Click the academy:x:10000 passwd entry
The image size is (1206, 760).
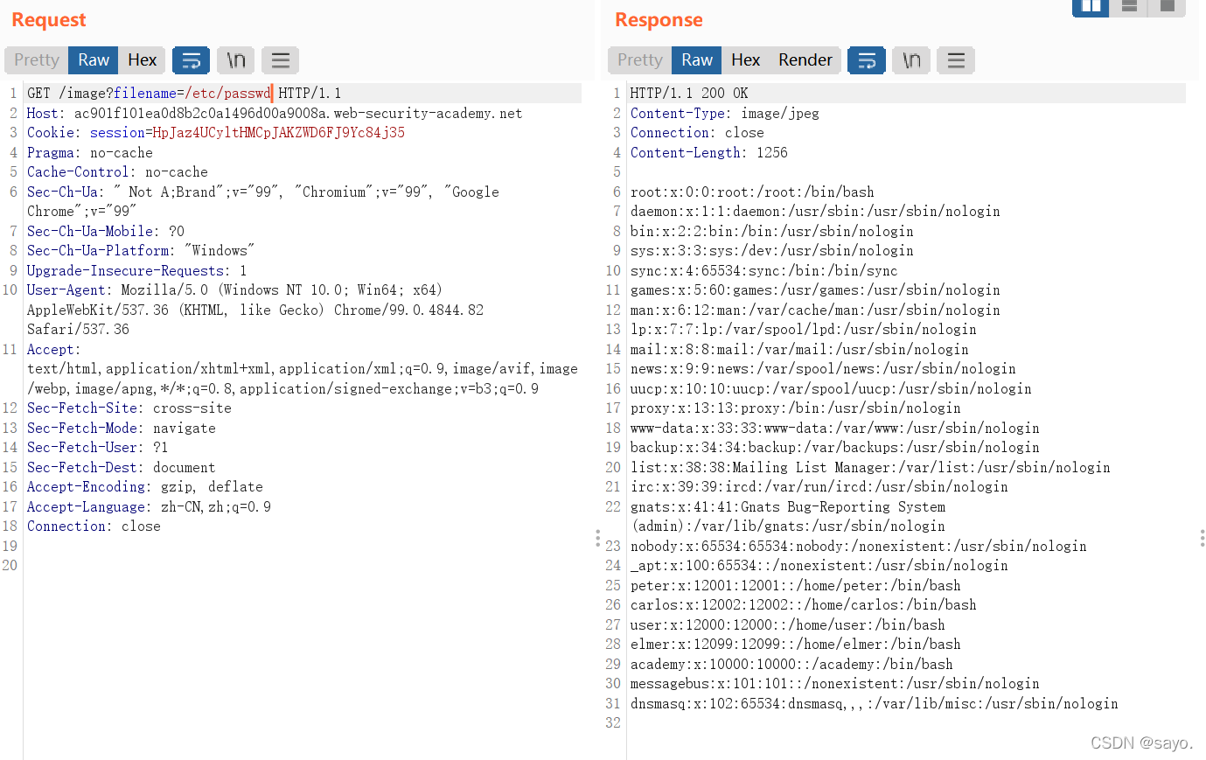pyautogui.click(x=791, y=664)
